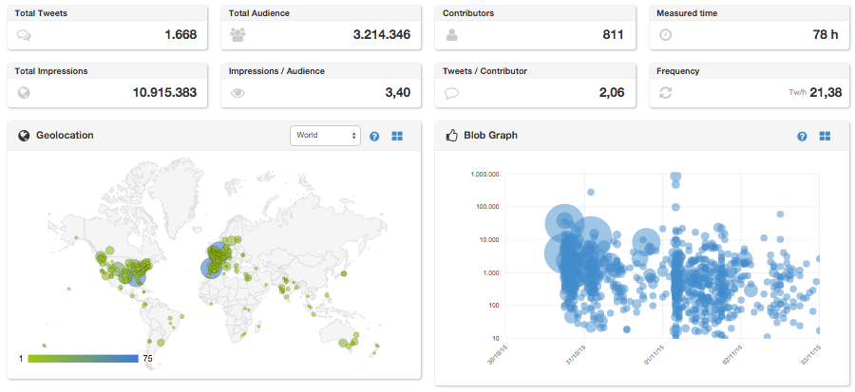Image resolution: width=855 pixels, height=392 pixels.
Task: Click the Impressions / Audience card title
Action: tap(276, 71)
